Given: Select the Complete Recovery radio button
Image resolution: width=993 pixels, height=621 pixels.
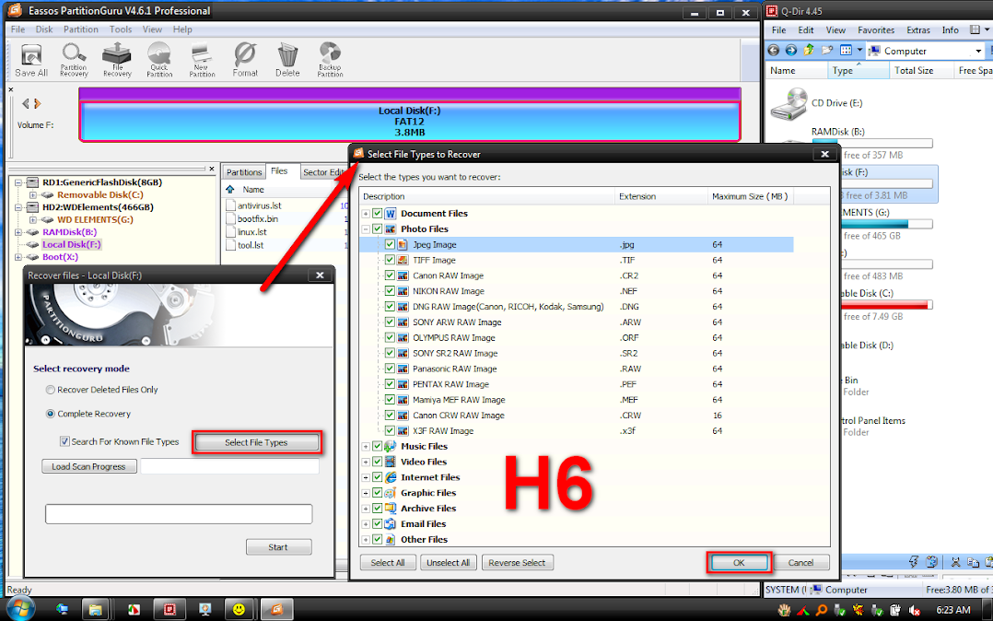Looking at the screenshot, I should [50, 414].
